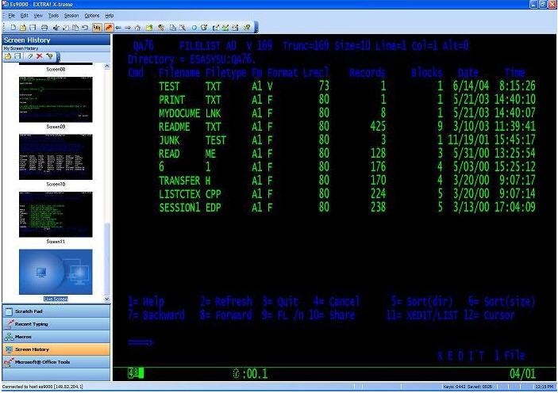Toggle the highlighted keyboard map toolbar button
The height and width of the screenshot is (393, 558).
97,28
